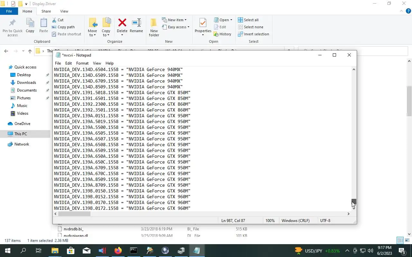Click Notepad scroll right arrow
The image size is (412, 257).
pyautogui.click(x=348, y=214)
